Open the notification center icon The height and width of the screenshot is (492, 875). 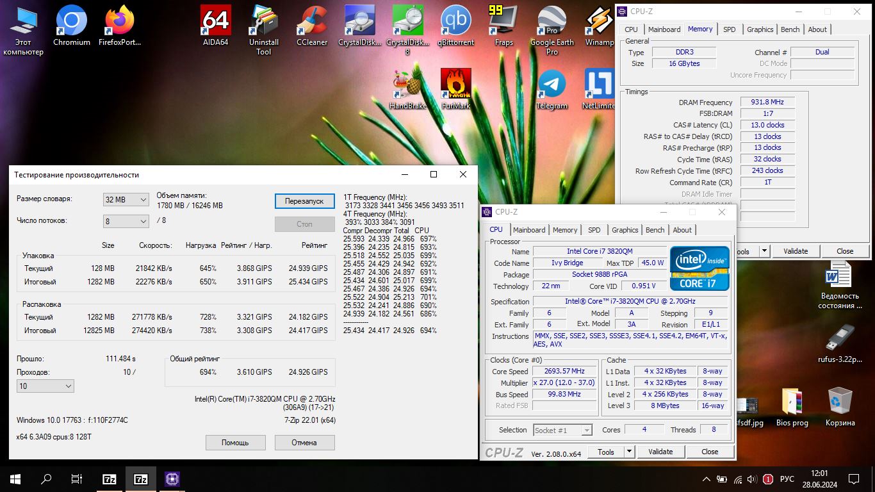point(854,479)
